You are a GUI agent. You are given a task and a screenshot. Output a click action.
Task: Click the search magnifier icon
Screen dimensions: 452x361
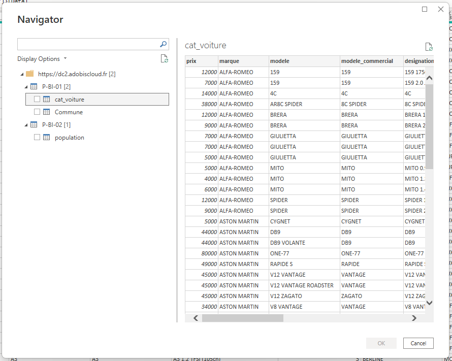pyautogui.click(x=163, y=44)
